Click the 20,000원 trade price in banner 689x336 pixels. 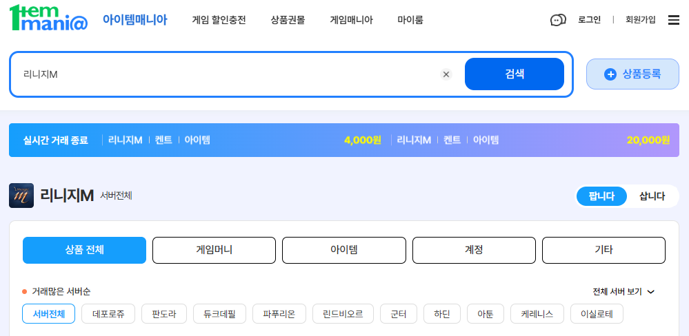648,140
